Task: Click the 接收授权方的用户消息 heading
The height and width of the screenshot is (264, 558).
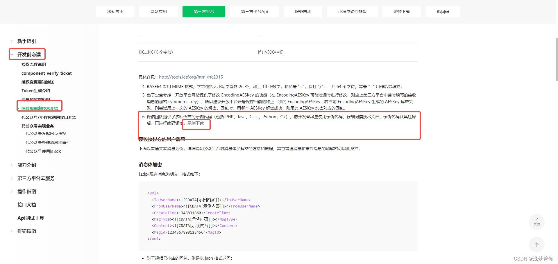Action: (x=162, y=139)
